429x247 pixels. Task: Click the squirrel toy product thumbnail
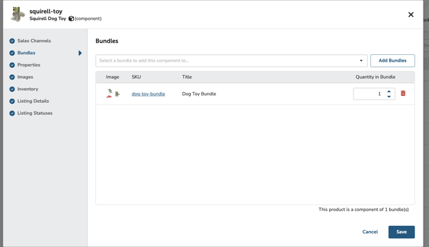pyautogui.click(x=18, y=14)
